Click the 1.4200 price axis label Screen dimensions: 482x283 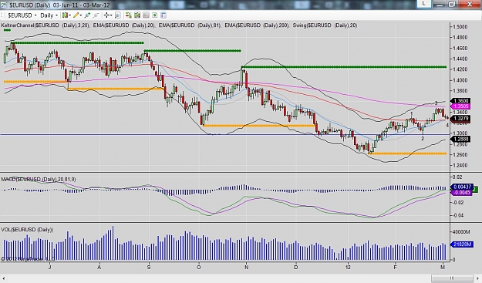coord(460,69)
